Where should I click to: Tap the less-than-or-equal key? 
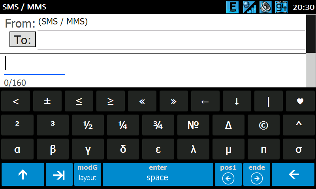79,101
